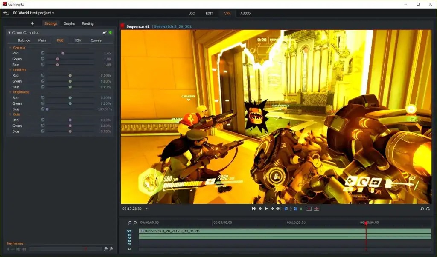Click the Undo arrow icon
Screen dimensions: 437x257
(422, 208)
